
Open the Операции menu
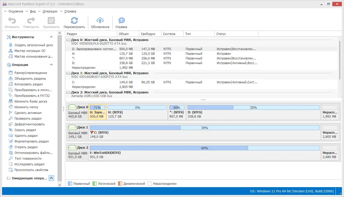tap(50, 11)
